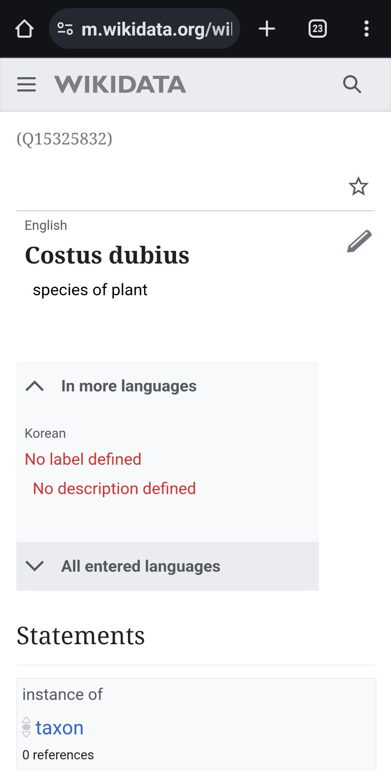Open the instance of property
Image resolution: width=391 pixels, height=771 pixels.
coord(62,694)
